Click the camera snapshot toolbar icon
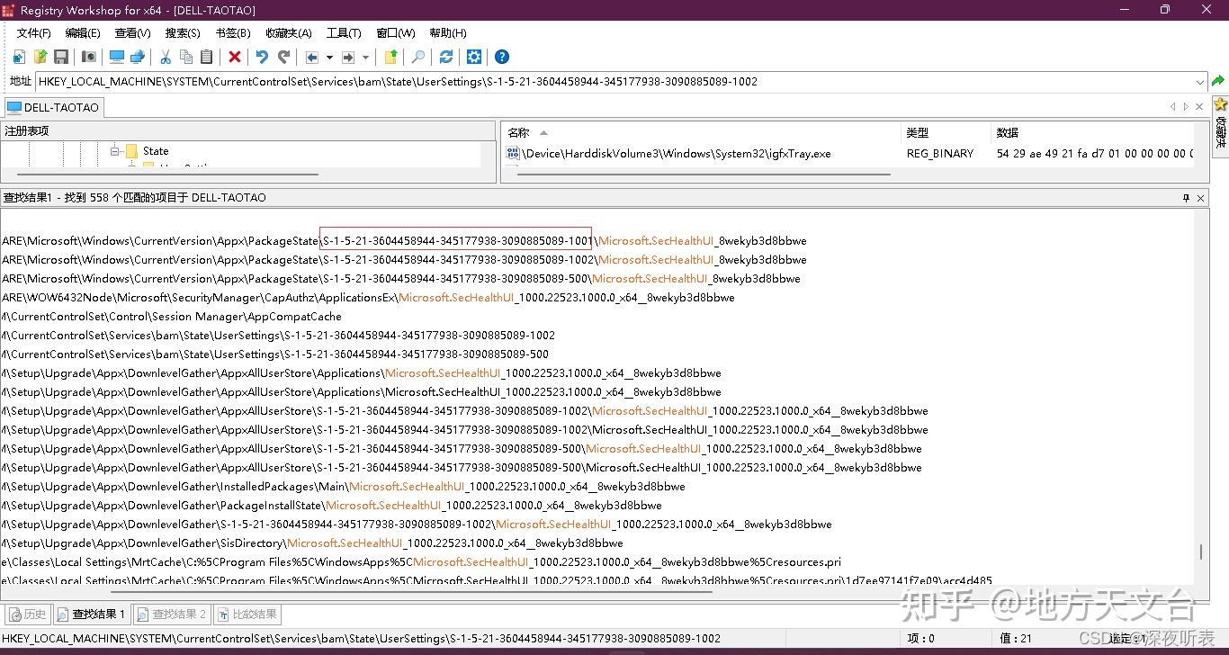This screenshot has height=655, width=1229. click(88, 57)
